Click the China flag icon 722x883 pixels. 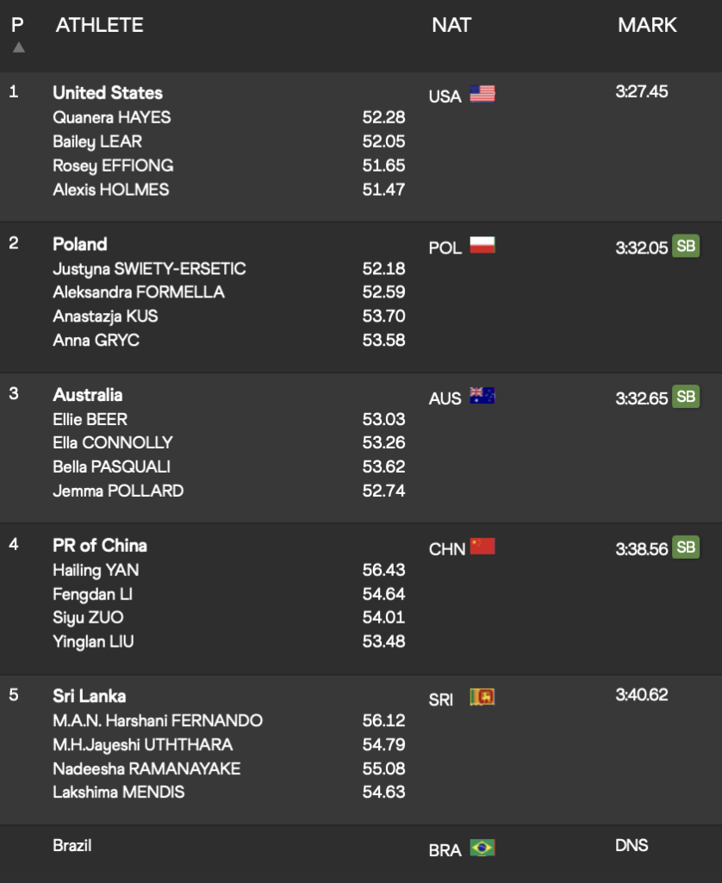(482, 546)
